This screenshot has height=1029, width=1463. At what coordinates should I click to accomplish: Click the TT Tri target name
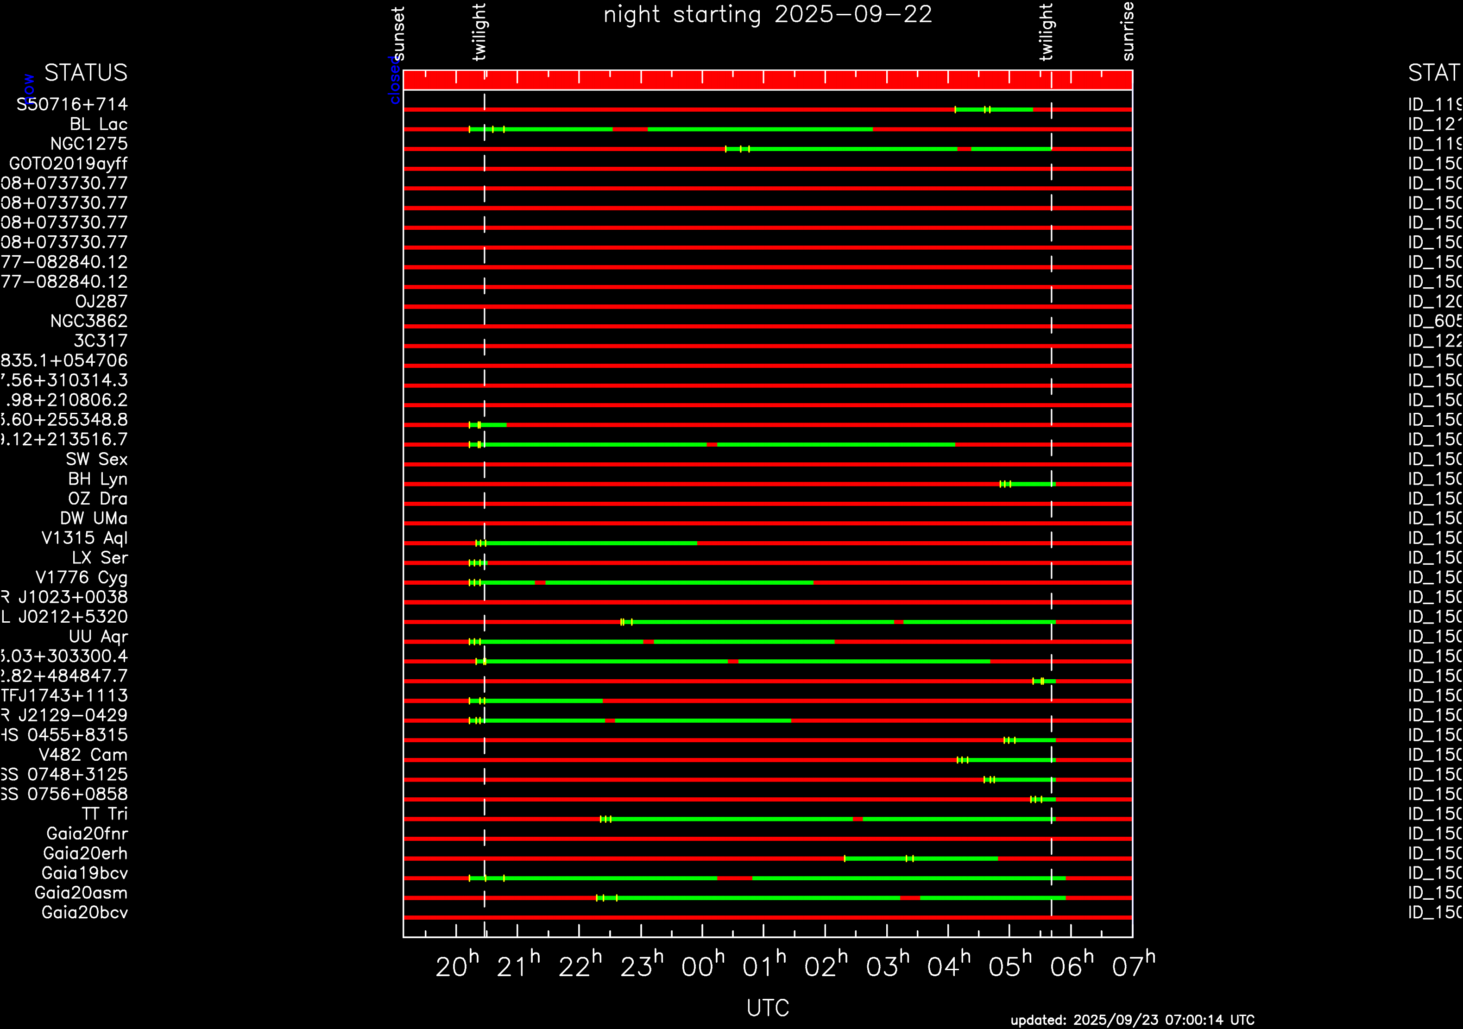105,814
